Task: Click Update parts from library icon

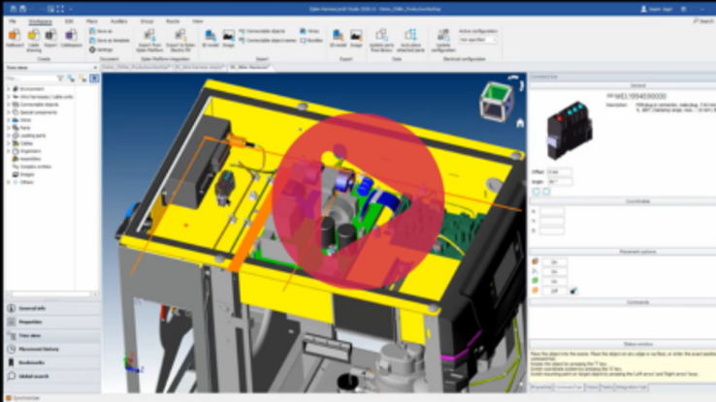Action: click(x=381, y=37)
